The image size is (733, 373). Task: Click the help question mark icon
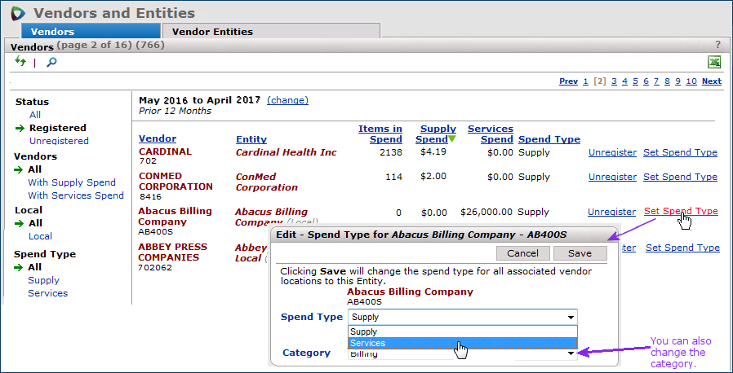(717, 45)
